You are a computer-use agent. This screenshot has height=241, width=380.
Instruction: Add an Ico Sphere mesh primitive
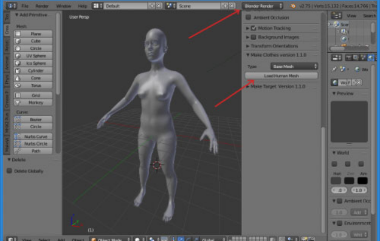pos(33,63)
